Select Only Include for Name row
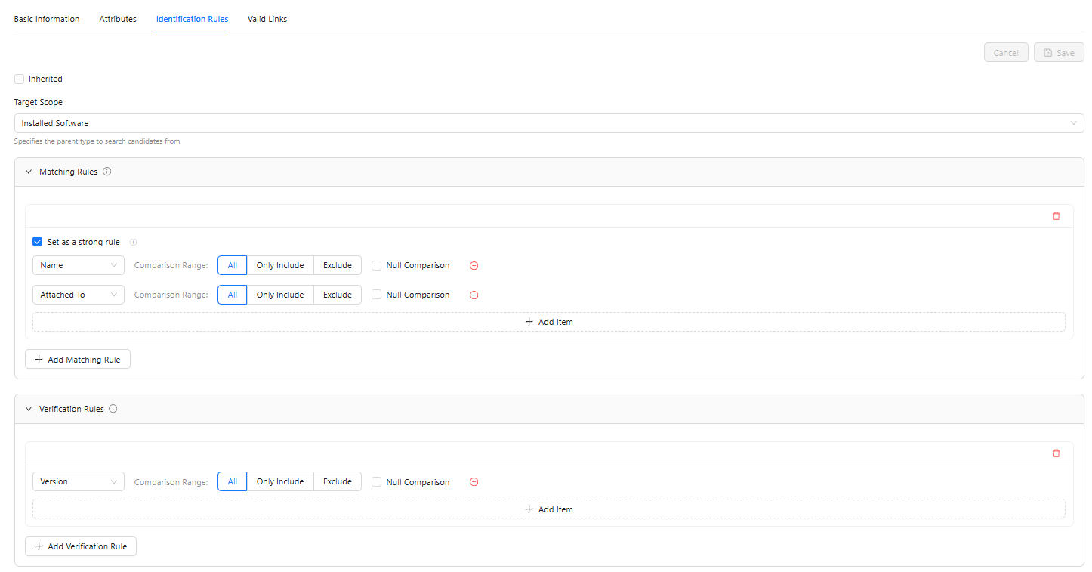The width and height of the screenshot is (1092, 572). coord(280,265)
